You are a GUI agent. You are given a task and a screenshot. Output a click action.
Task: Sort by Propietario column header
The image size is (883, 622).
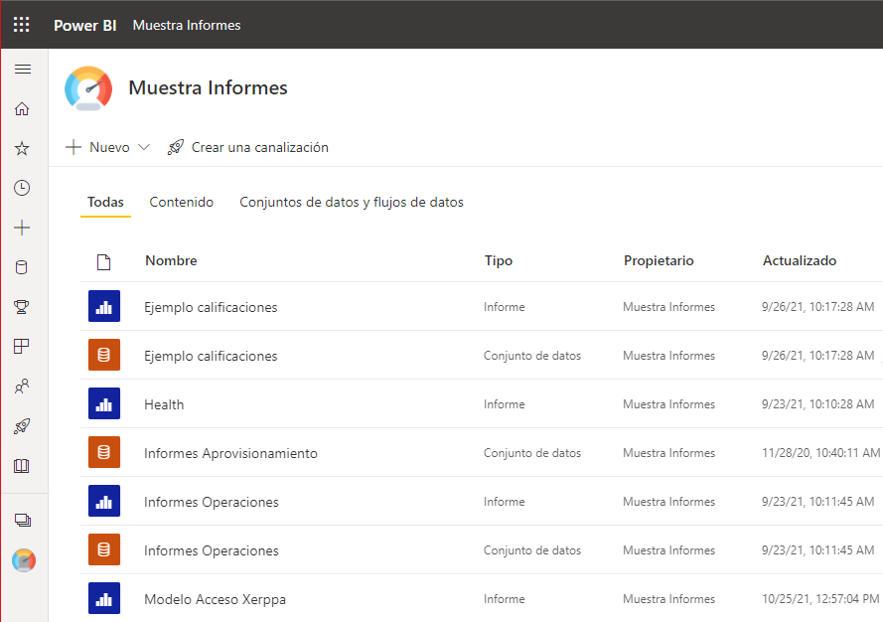point(659,261)
